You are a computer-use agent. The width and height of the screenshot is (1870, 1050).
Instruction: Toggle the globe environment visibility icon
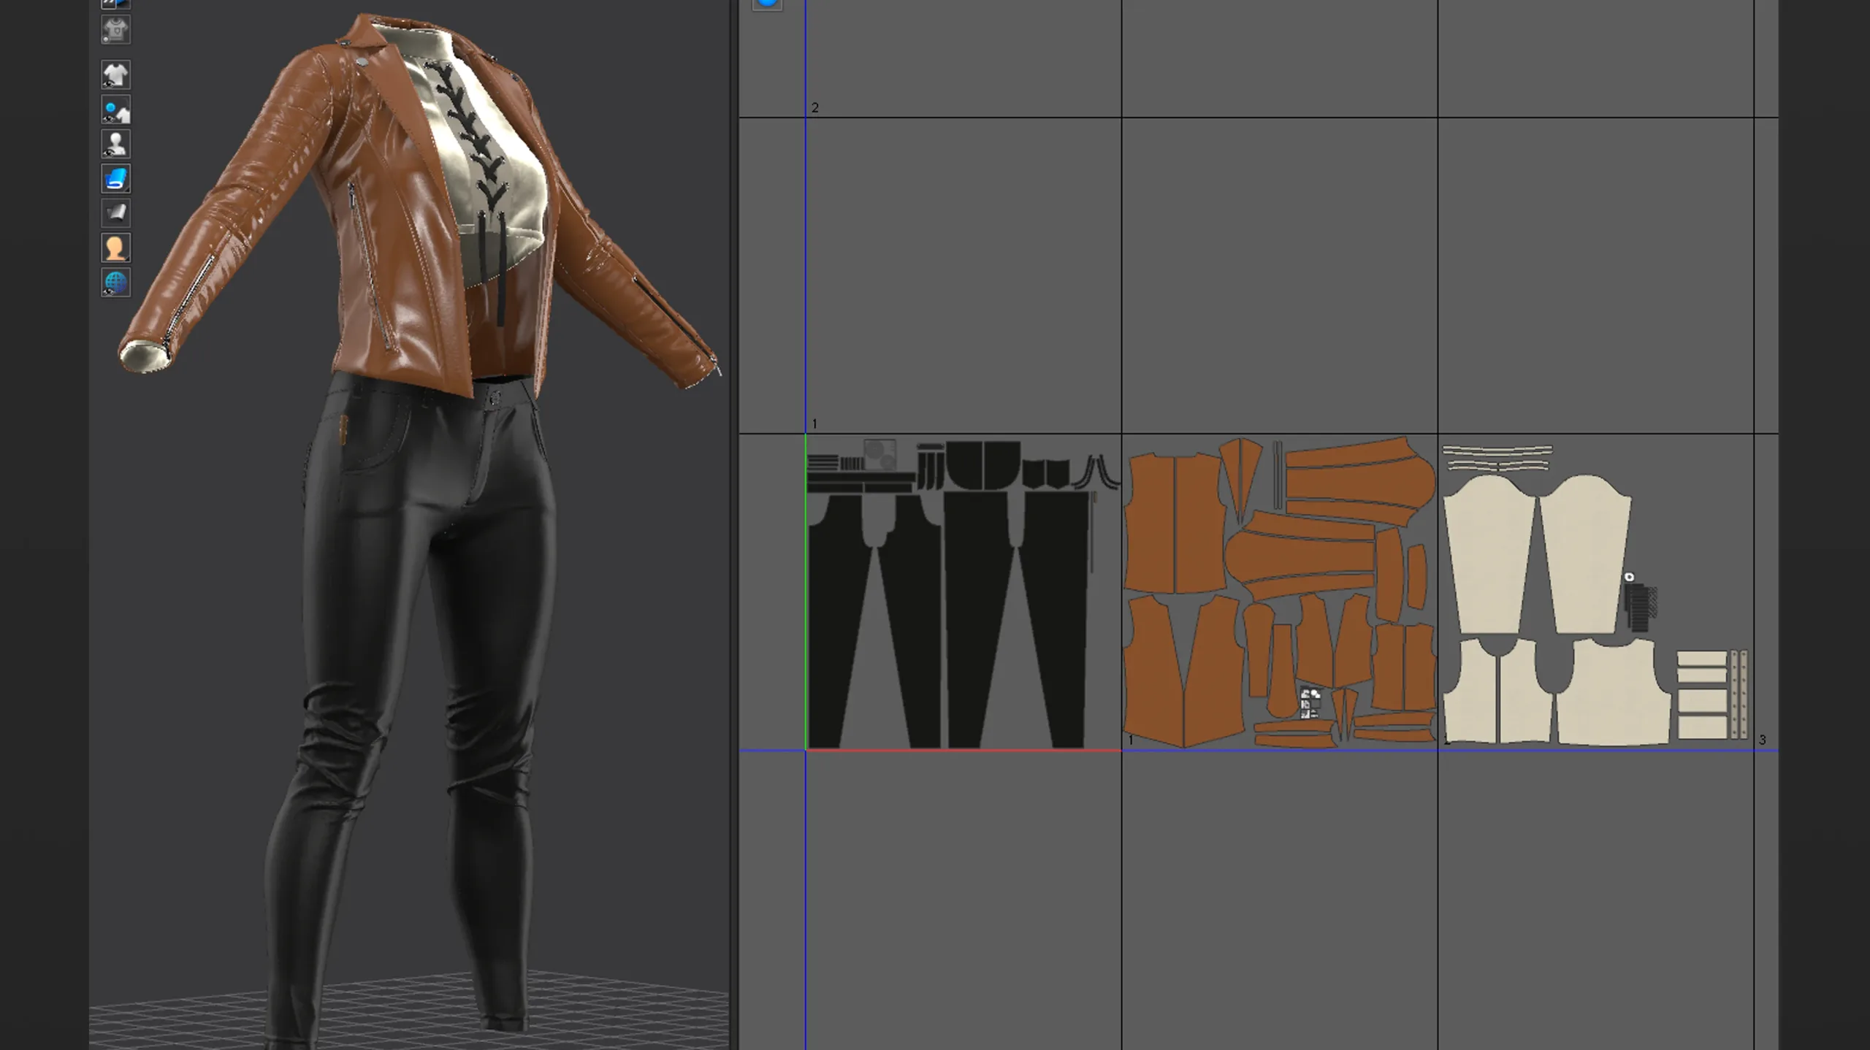[115, 283]
